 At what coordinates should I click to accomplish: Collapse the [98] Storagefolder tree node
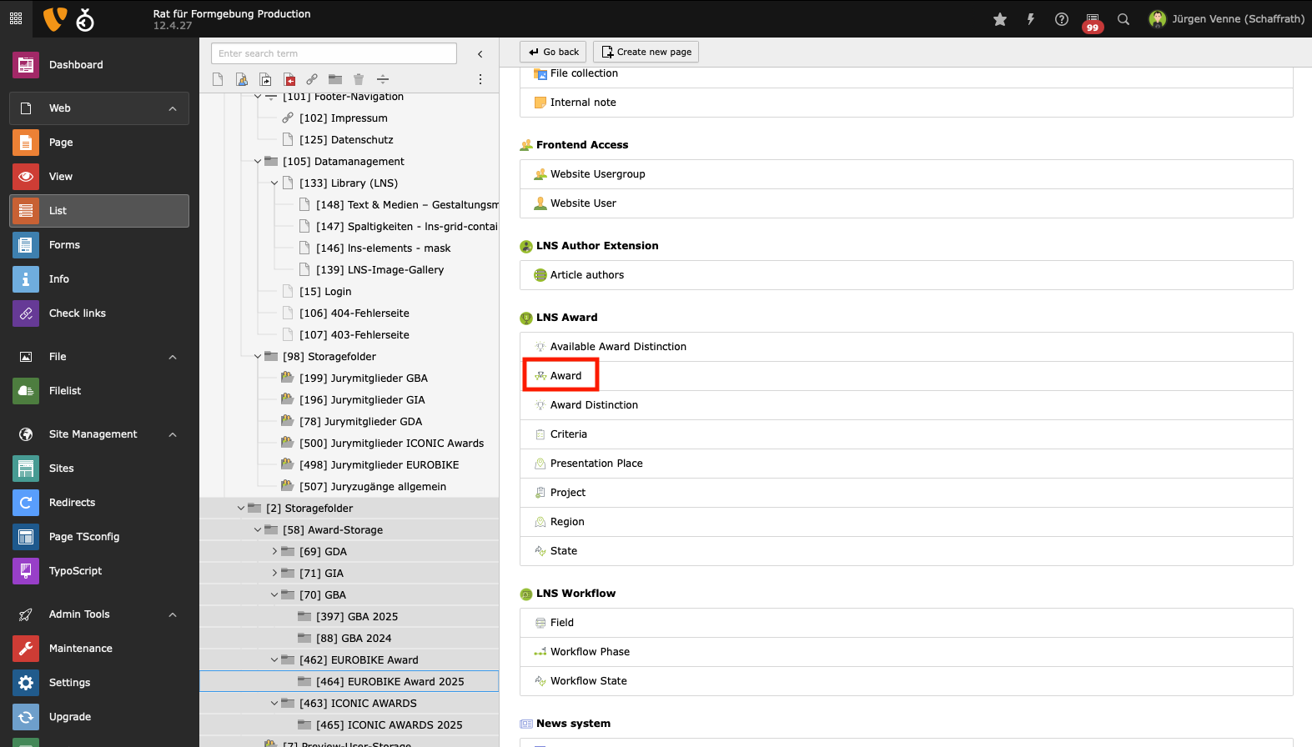pyautogui.click(x=258, y=356)
